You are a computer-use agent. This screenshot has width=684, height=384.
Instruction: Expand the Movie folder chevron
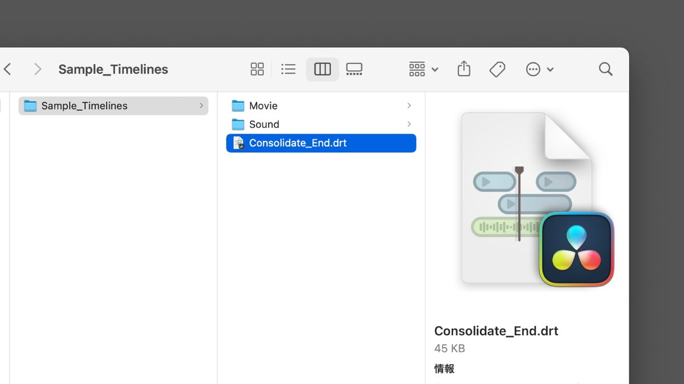point(409,106)
